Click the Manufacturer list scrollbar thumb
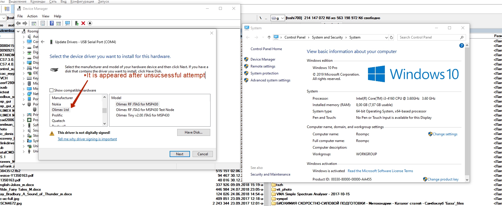 [x=104, y=110]
